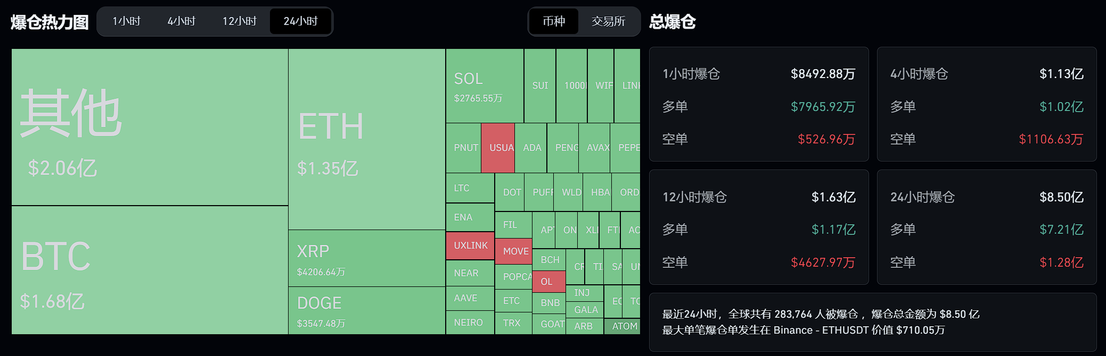The width and height of the screenshot is (1106, 356).
Task: Select the SOL $2765.55万 tile
Action: (x=485, y=86)
